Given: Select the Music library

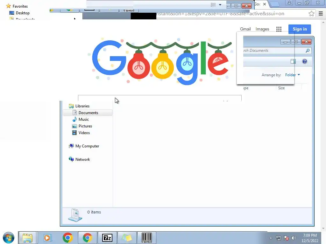Looking at the screenshot, I should tap(84, 119).
